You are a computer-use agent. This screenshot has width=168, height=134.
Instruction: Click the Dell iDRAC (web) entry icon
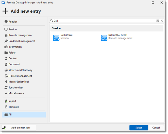(x=104, y=38)
